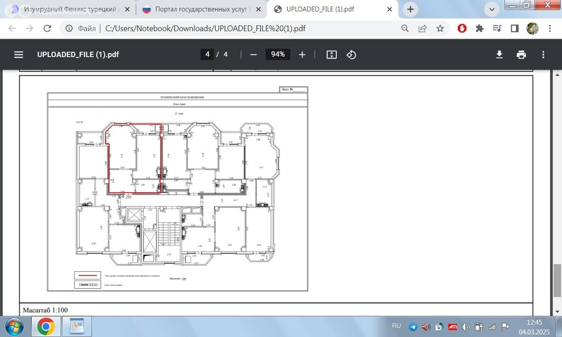Open Chrome's three-dot menu

pyautogui.click(x=550, y=29)
